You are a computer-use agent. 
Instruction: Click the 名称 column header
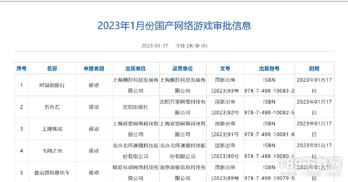click(x=52, y=68)
